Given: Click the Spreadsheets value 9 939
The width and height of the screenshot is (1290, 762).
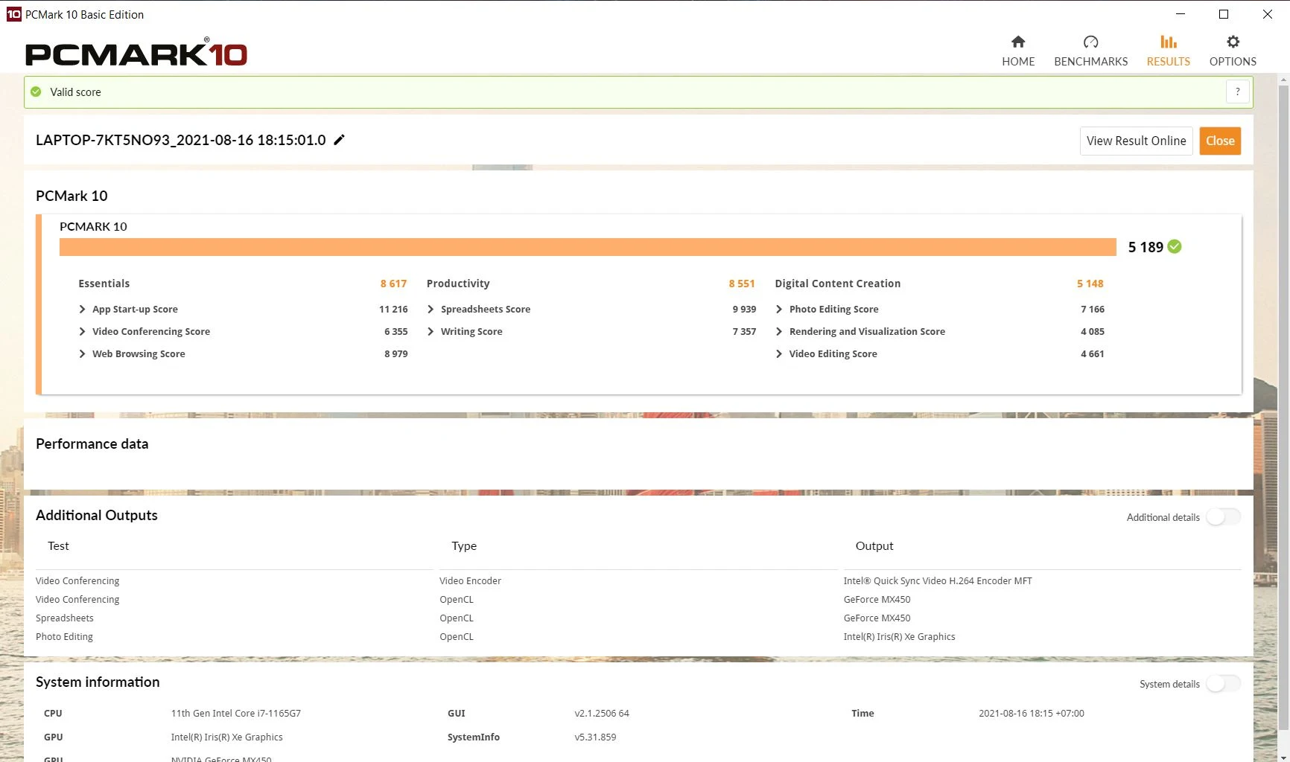Looking at the screenshot, I should pos(744,309).
